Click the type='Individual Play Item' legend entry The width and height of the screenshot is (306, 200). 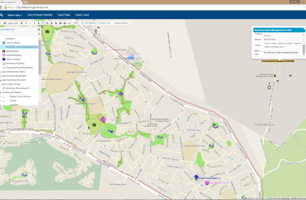pos(14,80)
